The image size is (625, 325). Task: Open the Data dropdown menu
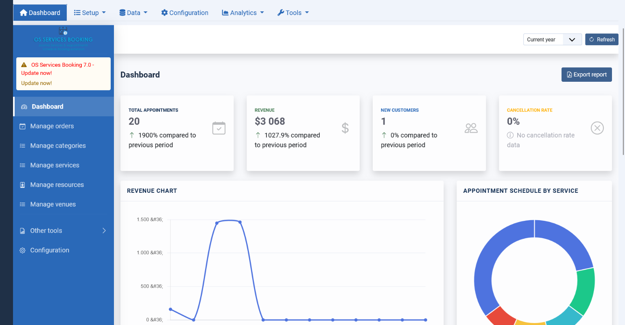133,13
